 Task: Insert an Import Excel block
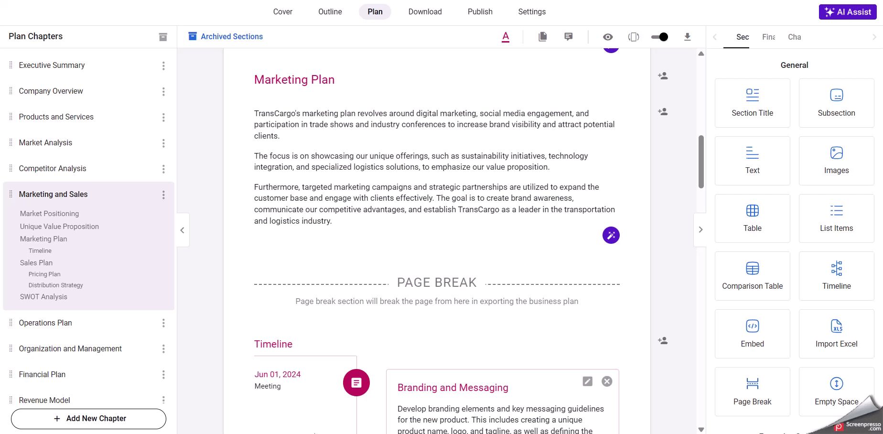(x=837, y=334)
